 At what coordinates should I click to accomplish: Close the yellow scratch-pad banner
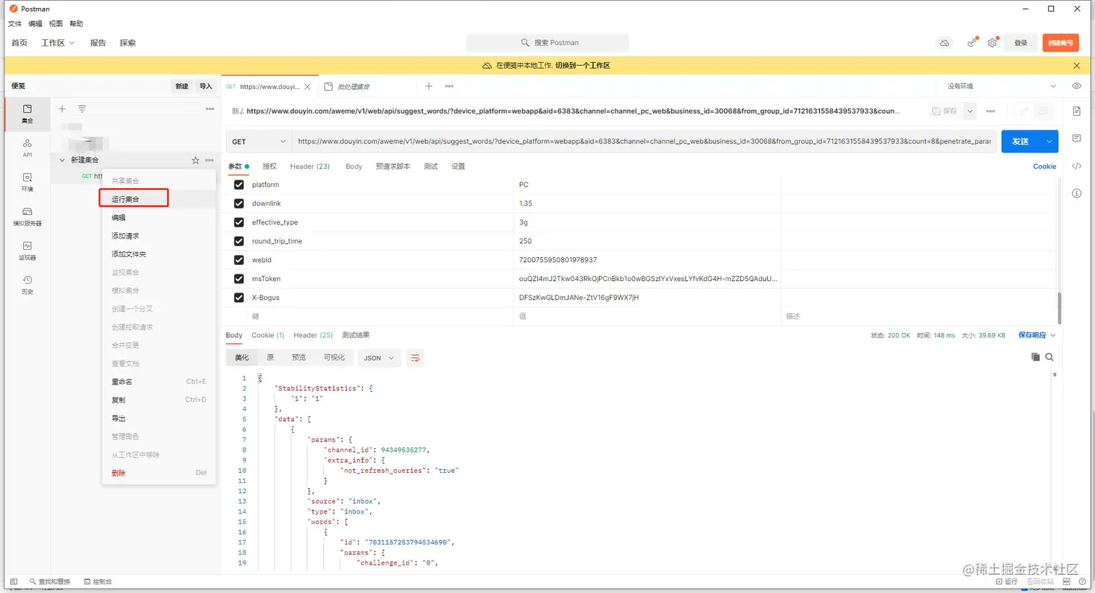[1077, 65]
